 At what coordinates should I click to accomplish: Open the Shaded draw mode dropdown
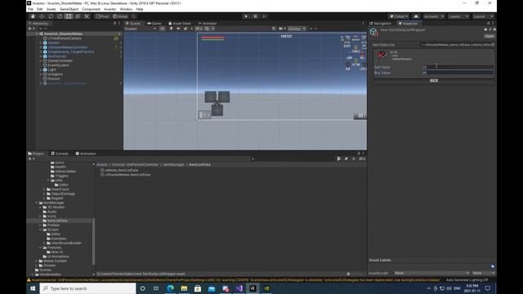140,29
